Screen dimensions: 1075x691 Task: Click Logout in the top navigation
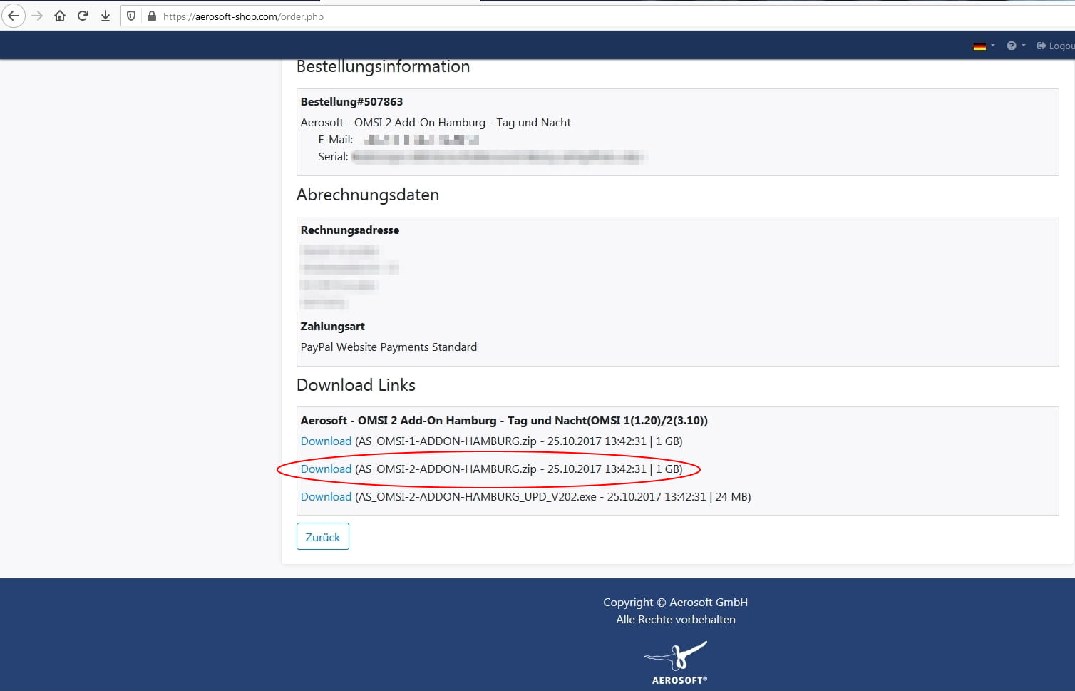(x=1056, y=46)
